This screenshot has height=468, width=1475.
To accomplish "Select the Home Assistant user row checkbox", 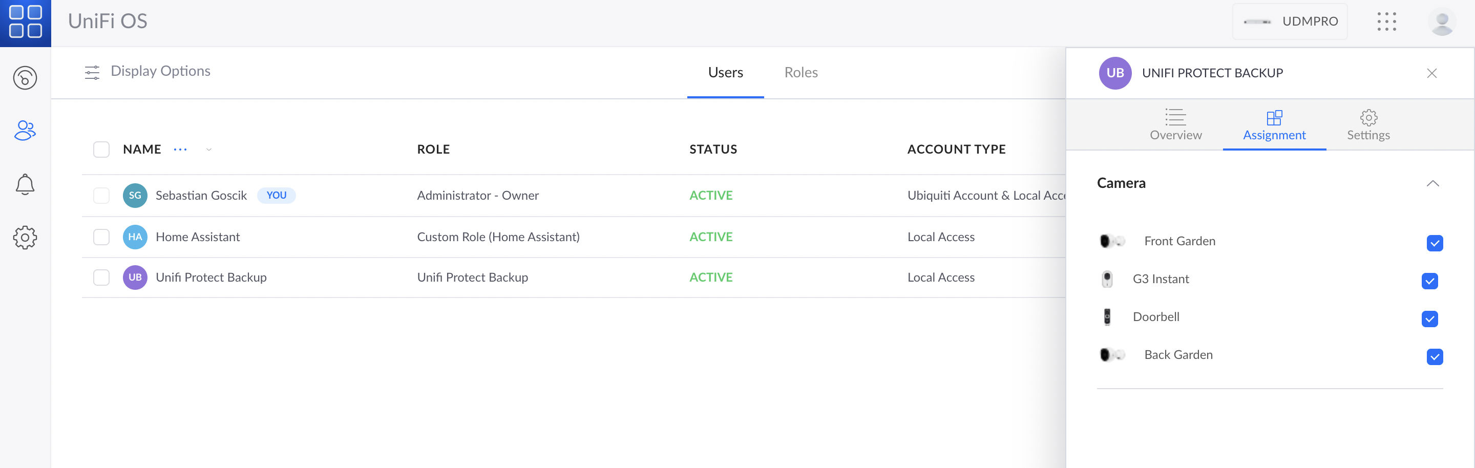I will tap(101, 236).
